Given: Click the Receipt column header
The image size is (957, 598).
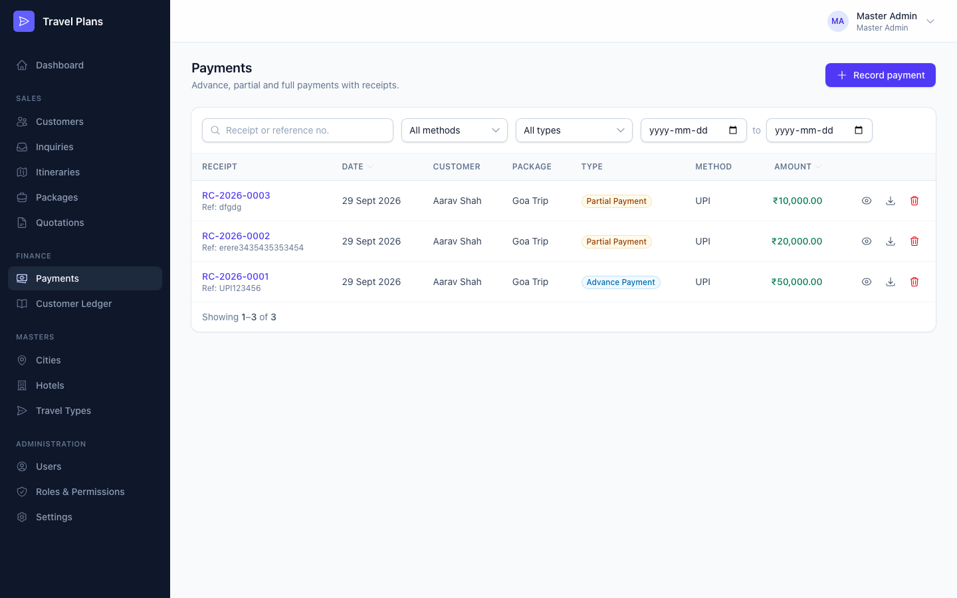Looking at the screenshot, I should pos(219,167).
